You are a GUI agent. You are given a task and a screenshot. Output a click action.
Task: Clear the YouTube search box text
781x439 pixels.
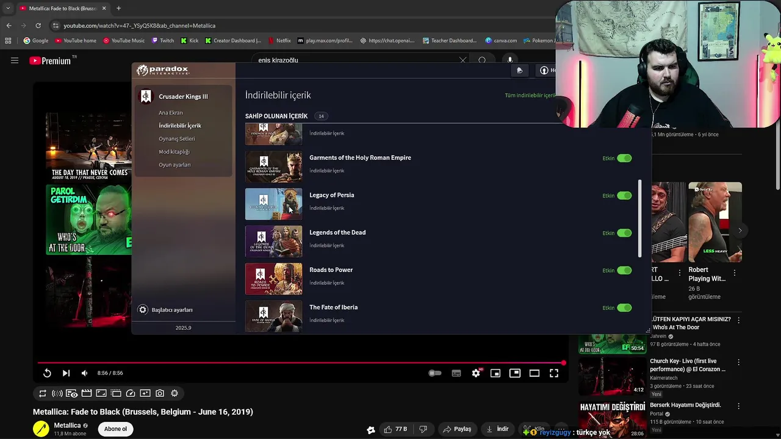tap(462, 60)
